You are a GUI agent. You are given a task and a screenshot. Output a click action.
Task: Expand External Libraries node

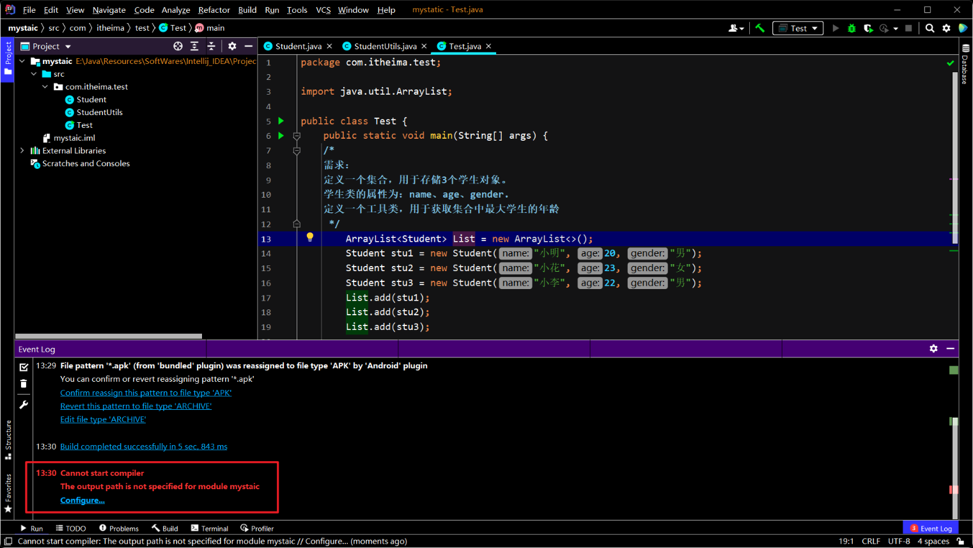pos(22,151)
